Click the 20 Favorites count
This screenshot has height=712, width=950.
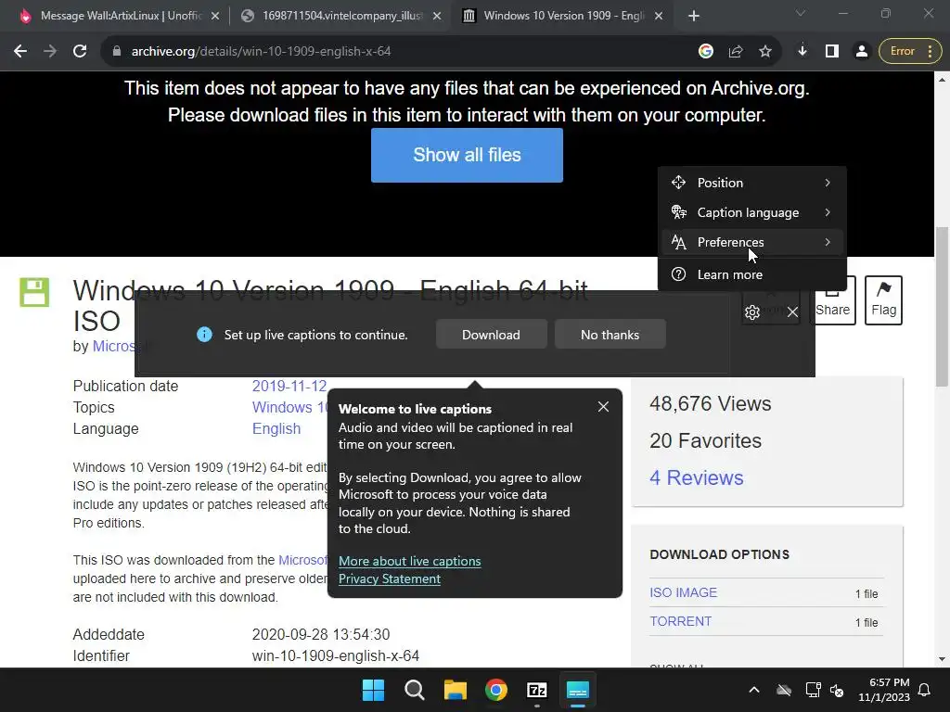coord(705,440)
